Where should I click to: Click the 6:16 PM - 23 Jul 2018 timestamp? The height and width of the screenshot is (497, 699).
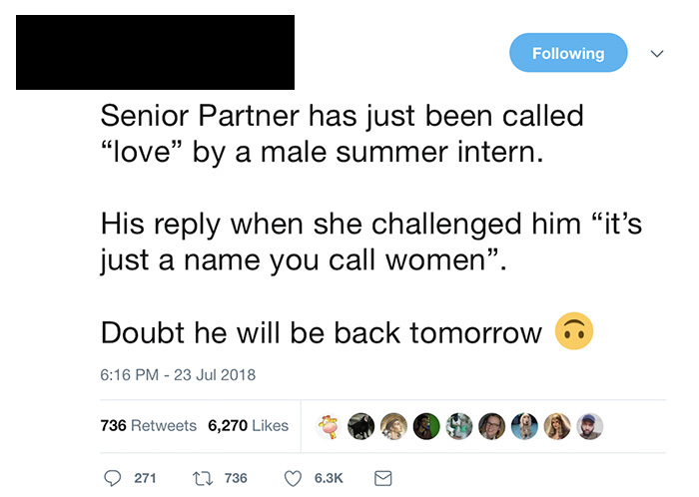[x=178, y=375]
